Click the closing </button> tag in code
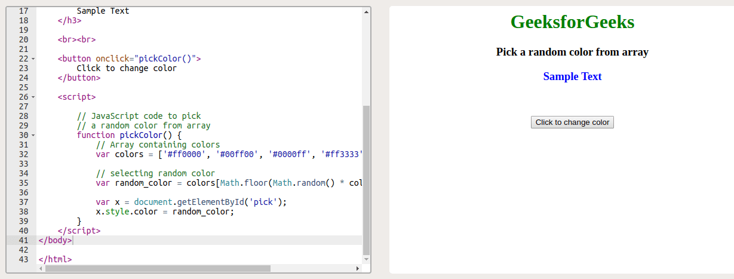734x279 pixels. [x=79, y=78]
